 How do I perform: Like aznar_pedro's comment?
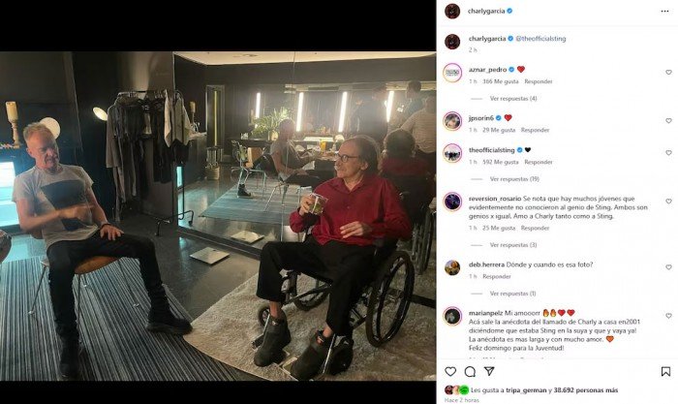coord(668,73)
